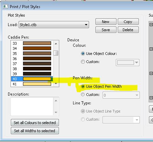Select the Custom colour radio button

[x=83, y=62]
